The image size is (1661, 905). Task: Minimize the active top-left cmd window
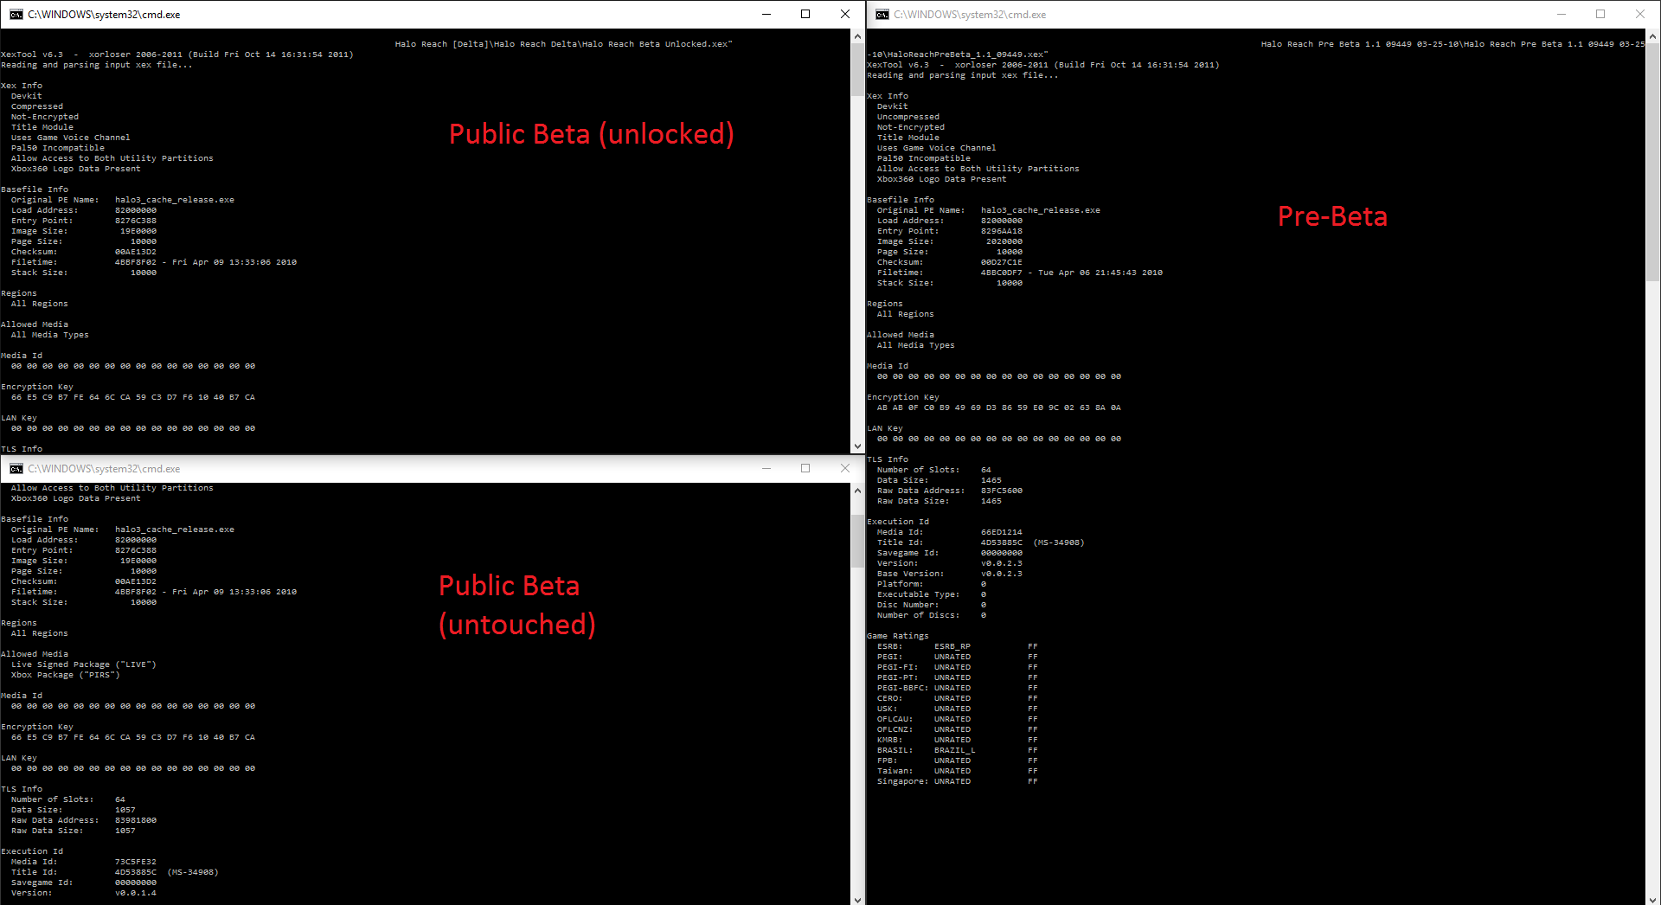(766, 14)
